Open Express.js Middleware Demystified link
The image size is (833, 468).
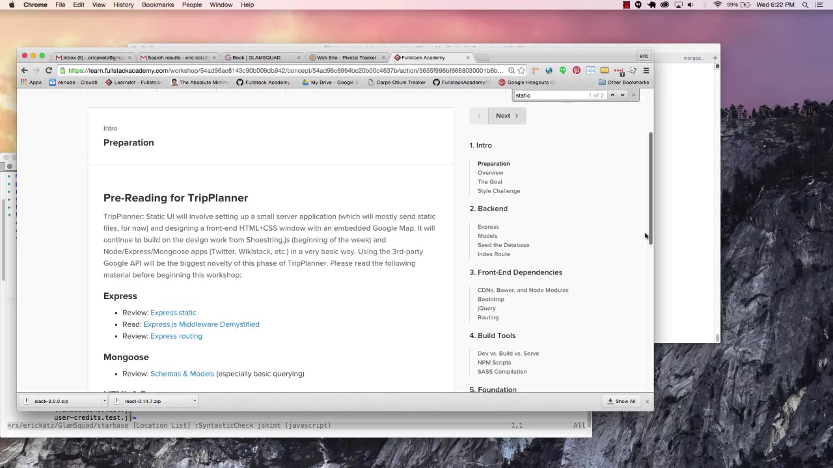click(201, 324)
